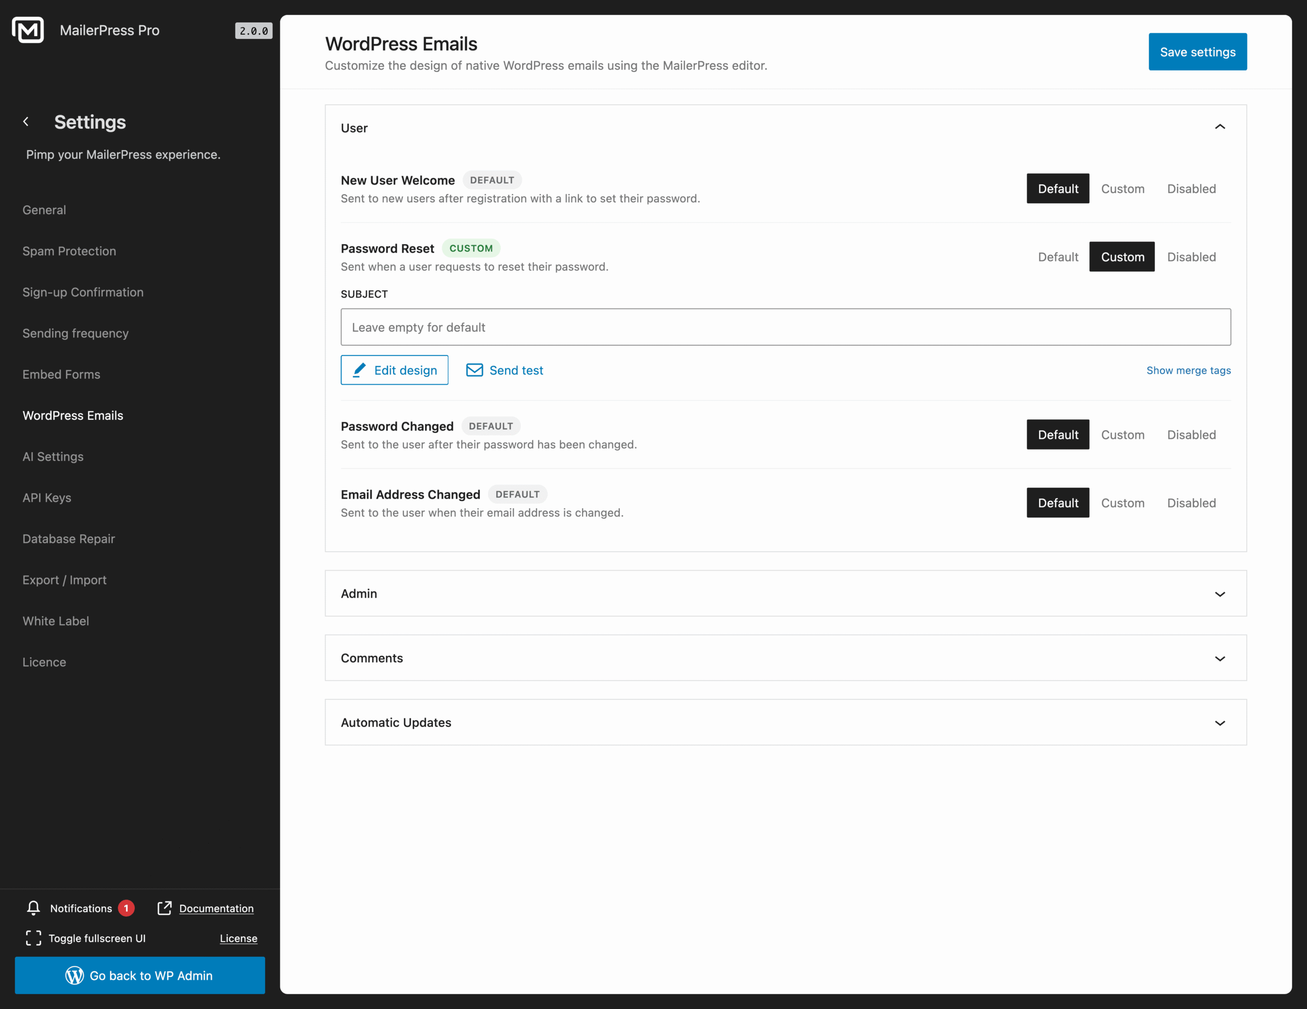Click Save settings button
The height and width of the screenshot is (1009, 1307).
(1197, 52)
